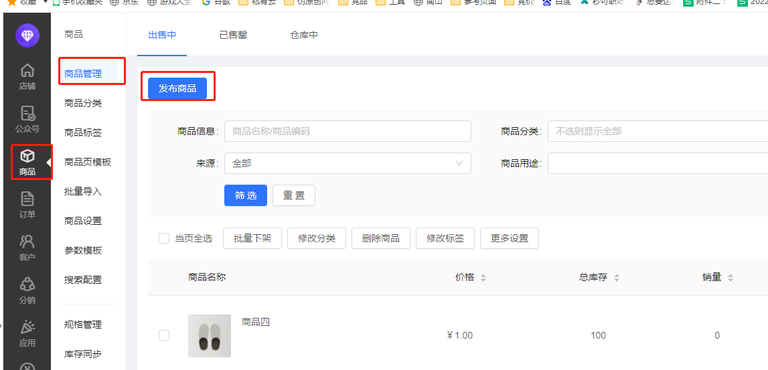Open the 应用 (apps) sidebar icon
Viewport: 768px width, 370px height.
27,333
